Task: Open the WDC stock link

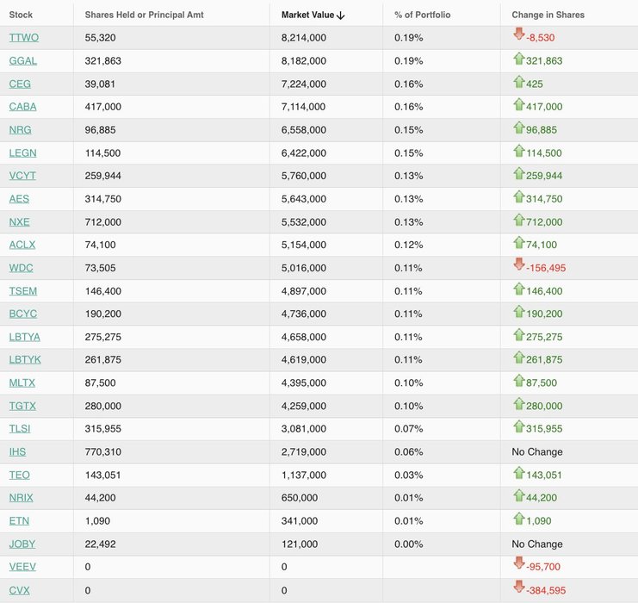Action: click(x=22, y=268)
